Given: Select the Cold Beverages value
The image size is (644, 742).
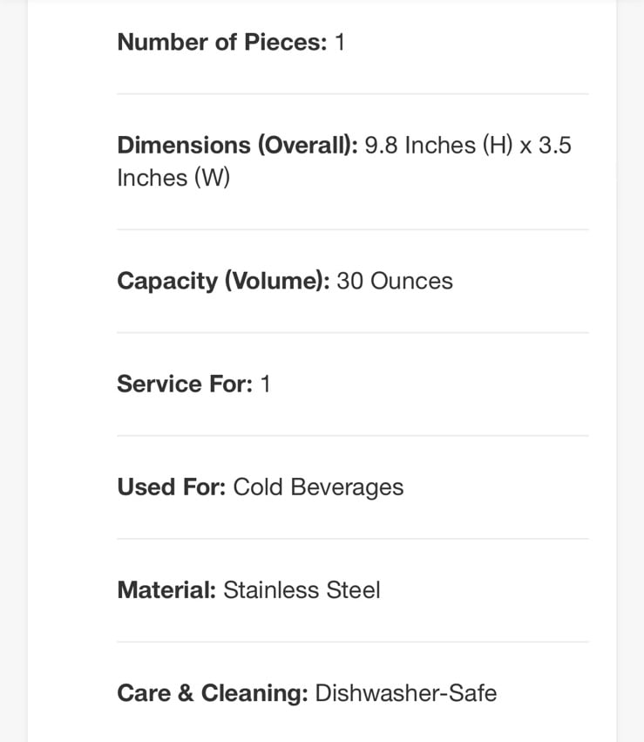Looking at the screenshot, I should [318, 487].
